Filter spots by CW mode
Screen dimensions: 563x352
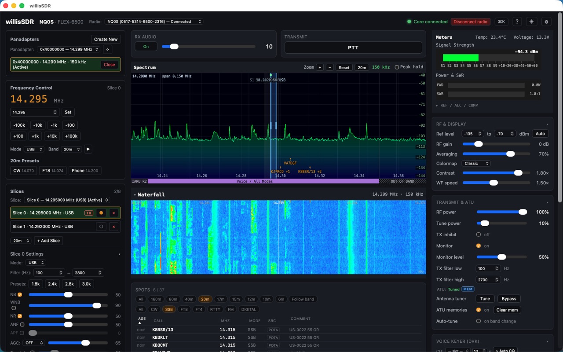pyautogui.click(x=154, y=309)
